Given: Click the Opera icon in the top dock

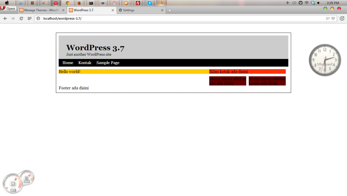Looking at the screenshot, I should point(56,3).
